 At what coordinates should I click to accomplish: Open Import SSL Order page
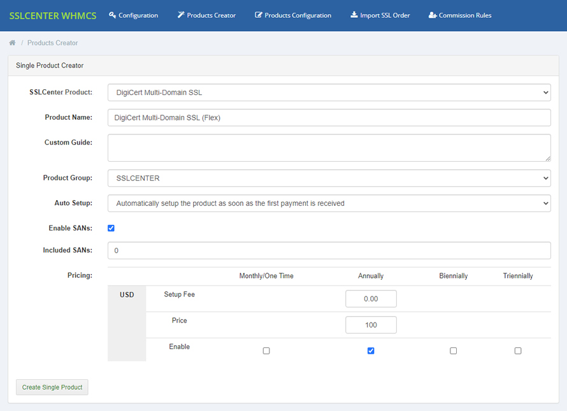coord(380,15)
